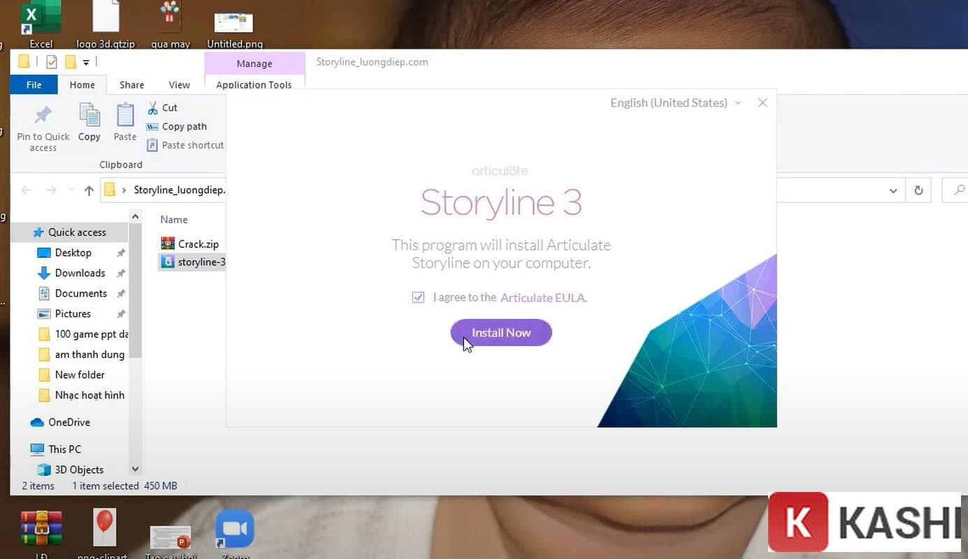Open the View ribbon tab

(179, 85)
